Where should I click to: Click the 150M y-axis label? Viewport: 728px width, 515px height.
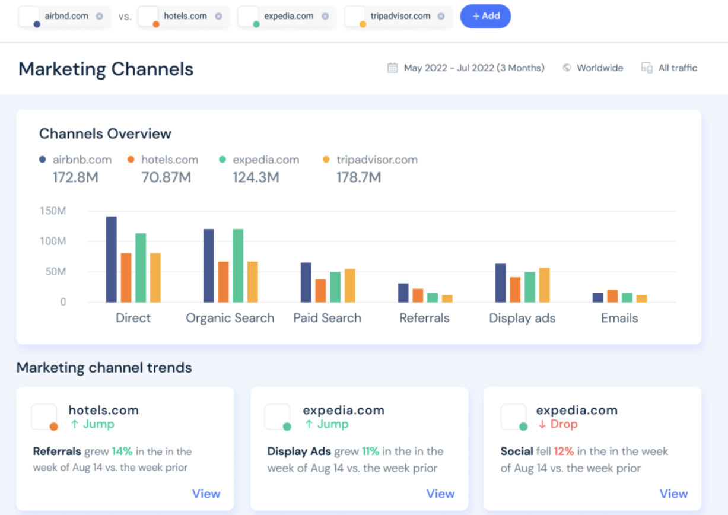tap(53, 211)
